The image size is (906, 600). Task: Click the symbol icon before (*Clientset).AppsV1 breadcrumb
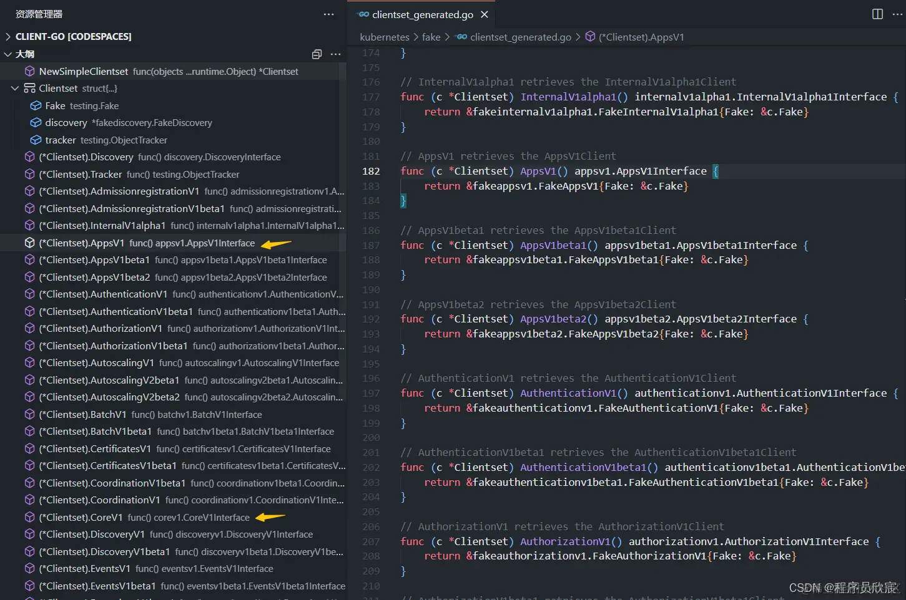pos(590,37)
